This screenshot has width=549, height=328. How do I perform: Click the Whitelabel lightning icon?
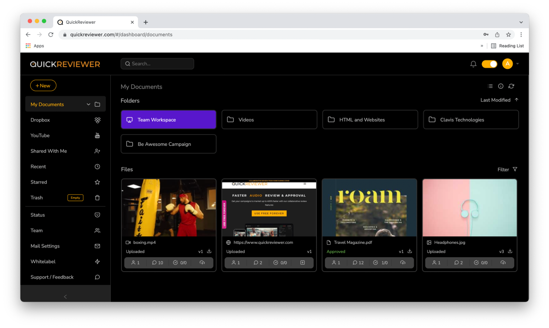coord(97,262)
